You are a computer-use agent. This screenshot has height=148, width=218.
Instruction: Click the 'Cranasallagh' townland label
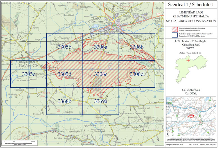(x=27, y=34)
